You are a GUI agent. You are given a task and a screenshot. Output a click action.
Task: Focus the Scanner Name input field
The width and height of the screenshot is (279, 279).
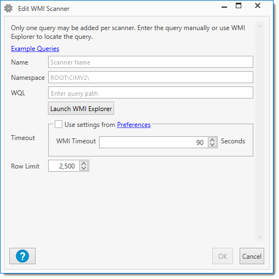(x=150, y=62)
